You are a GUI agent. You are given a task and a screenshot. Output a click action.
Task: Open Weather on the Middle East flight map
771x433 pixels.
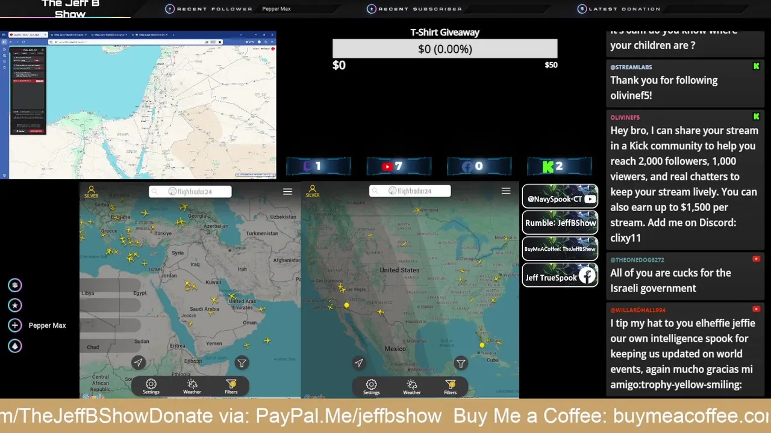click(x=192, y=386)
